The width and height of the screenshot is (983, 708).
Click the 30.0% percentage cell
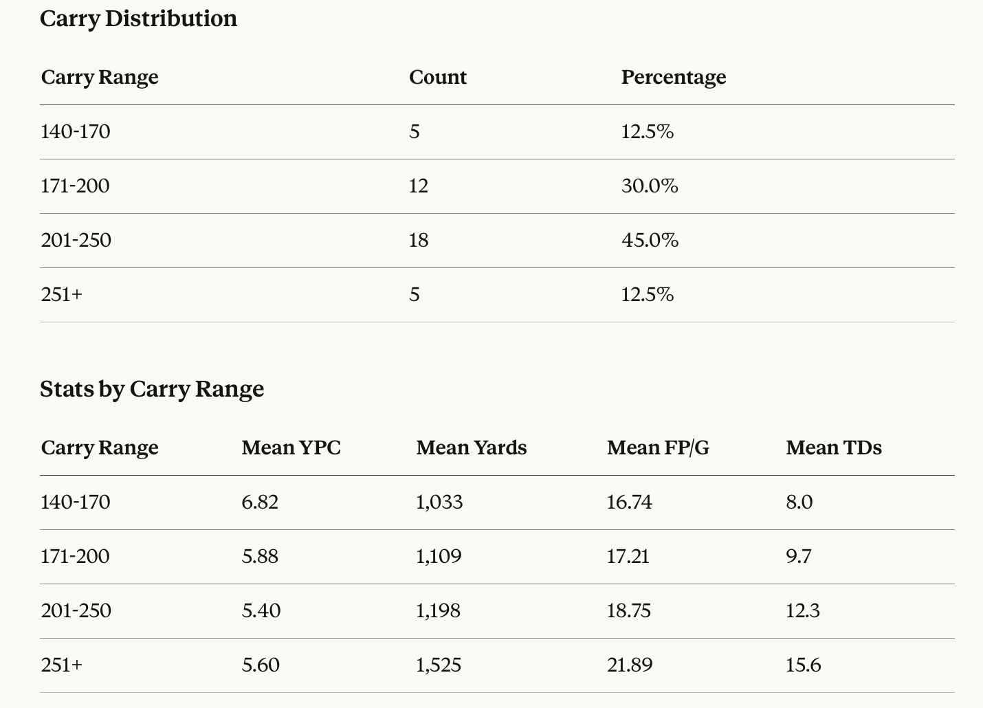[650, 186]
